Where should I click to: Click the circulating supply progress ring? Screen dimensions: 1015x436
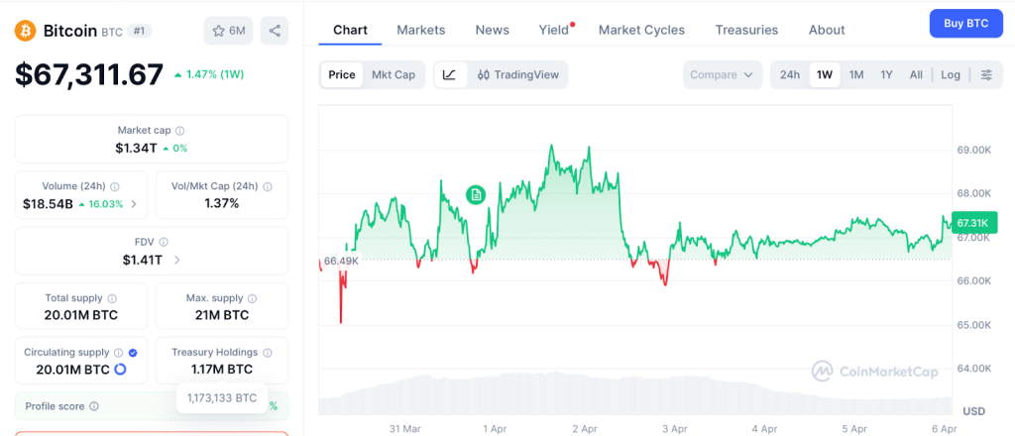pyautogui.click(x=121, y=370)
